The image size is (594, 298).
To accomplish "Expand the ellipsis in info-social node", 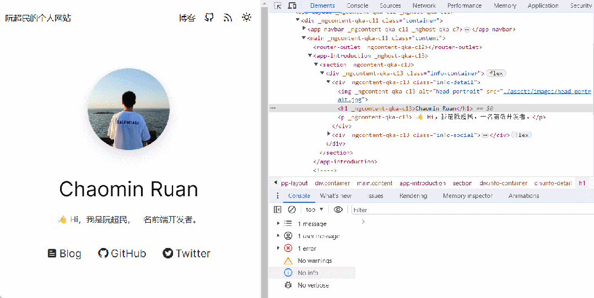I will pyautogui.click(x=485, y=135).
